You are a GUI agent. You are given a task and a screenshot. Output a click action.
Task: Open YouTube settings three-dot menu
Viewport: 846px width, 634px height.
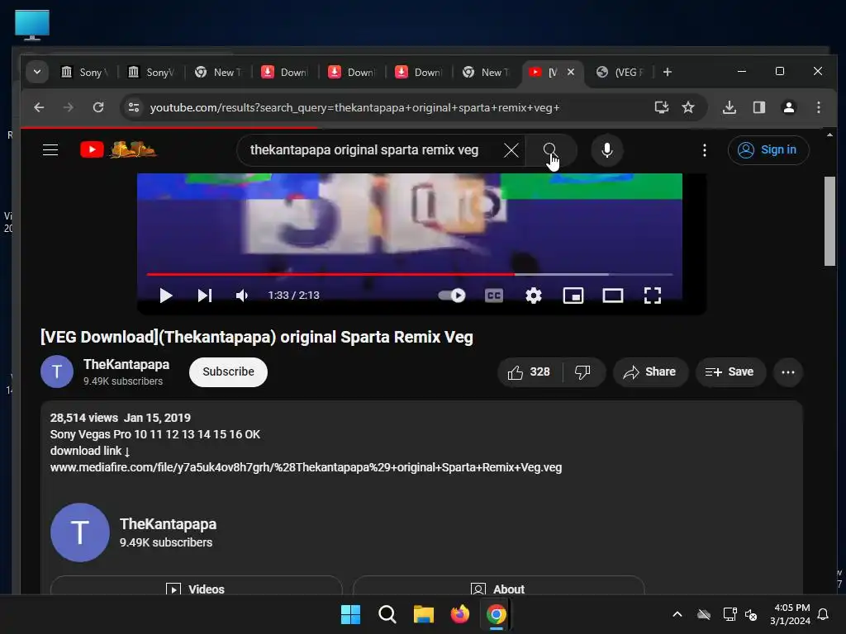pyautogui.click(x=704, y=150)
